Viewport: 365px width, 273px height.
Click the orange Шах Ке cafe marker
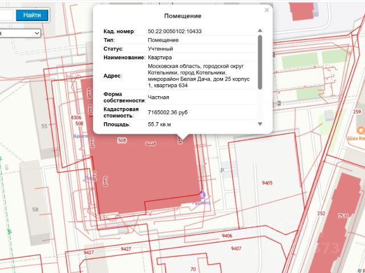(x=361, y=130)
